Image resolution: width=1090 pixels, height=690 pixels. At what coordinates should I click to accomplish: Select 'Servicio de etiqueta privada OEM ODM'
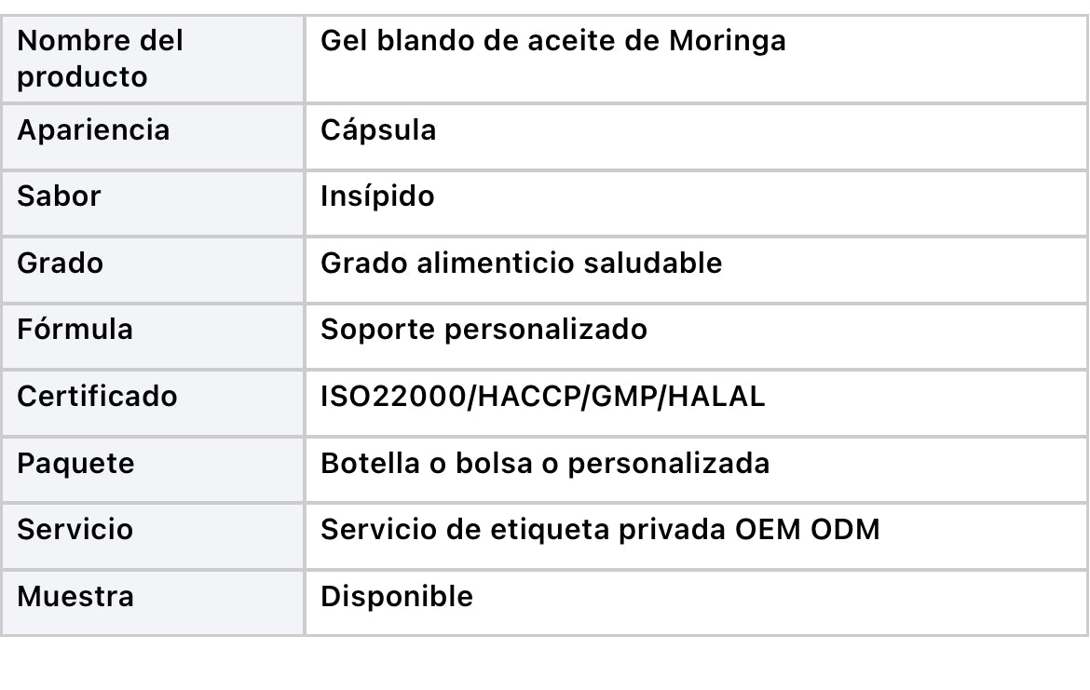[600, 530]
